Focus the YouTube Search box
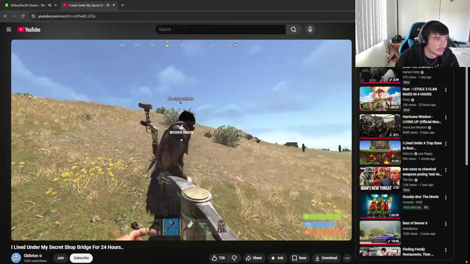Image resolution: width=470 pixels, height=264 pixels. 220,29
